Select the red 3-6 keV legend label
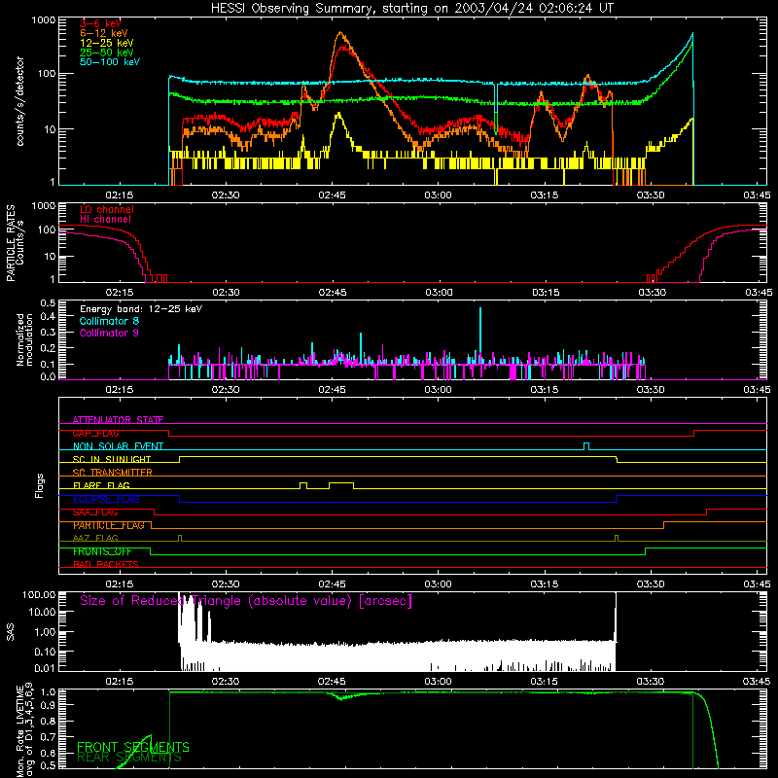Viewport: 778px width, 778px height. tap(101, 23)
